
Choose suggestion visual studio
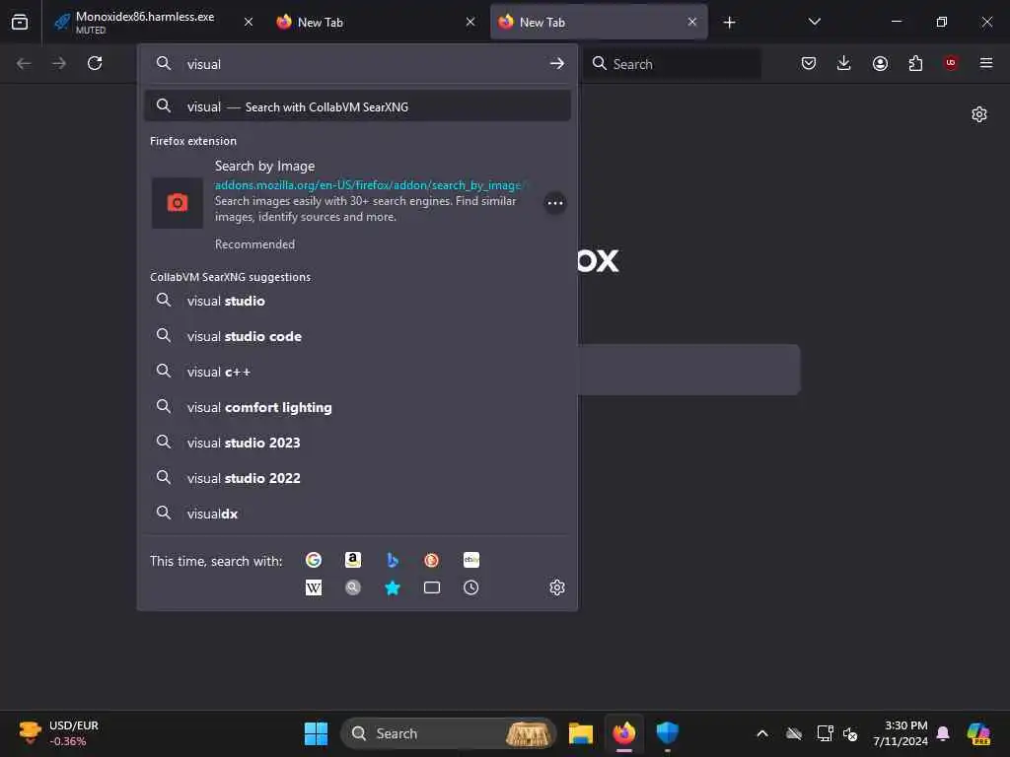(x=357, y=301)
